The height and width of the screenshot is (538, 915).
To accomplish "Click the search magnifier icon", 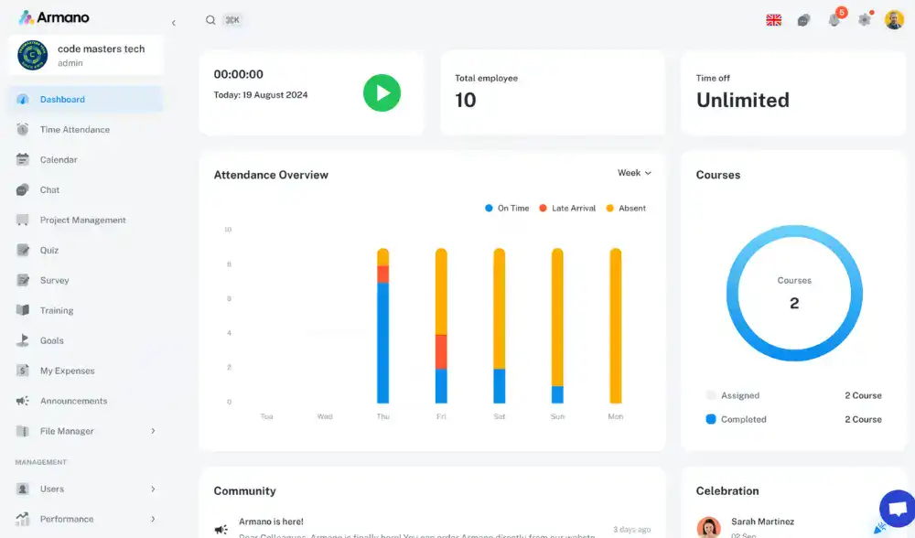I will (x=210, y=20).
